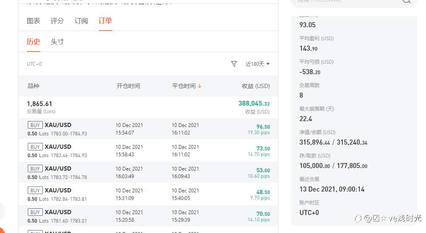
Task: Select the 历史 sub-tab
Action: (x=33, y=41)
